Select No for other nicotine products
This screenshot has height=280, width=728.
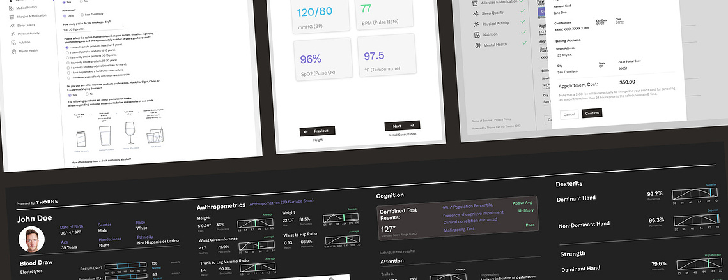(x=86, y=94)
